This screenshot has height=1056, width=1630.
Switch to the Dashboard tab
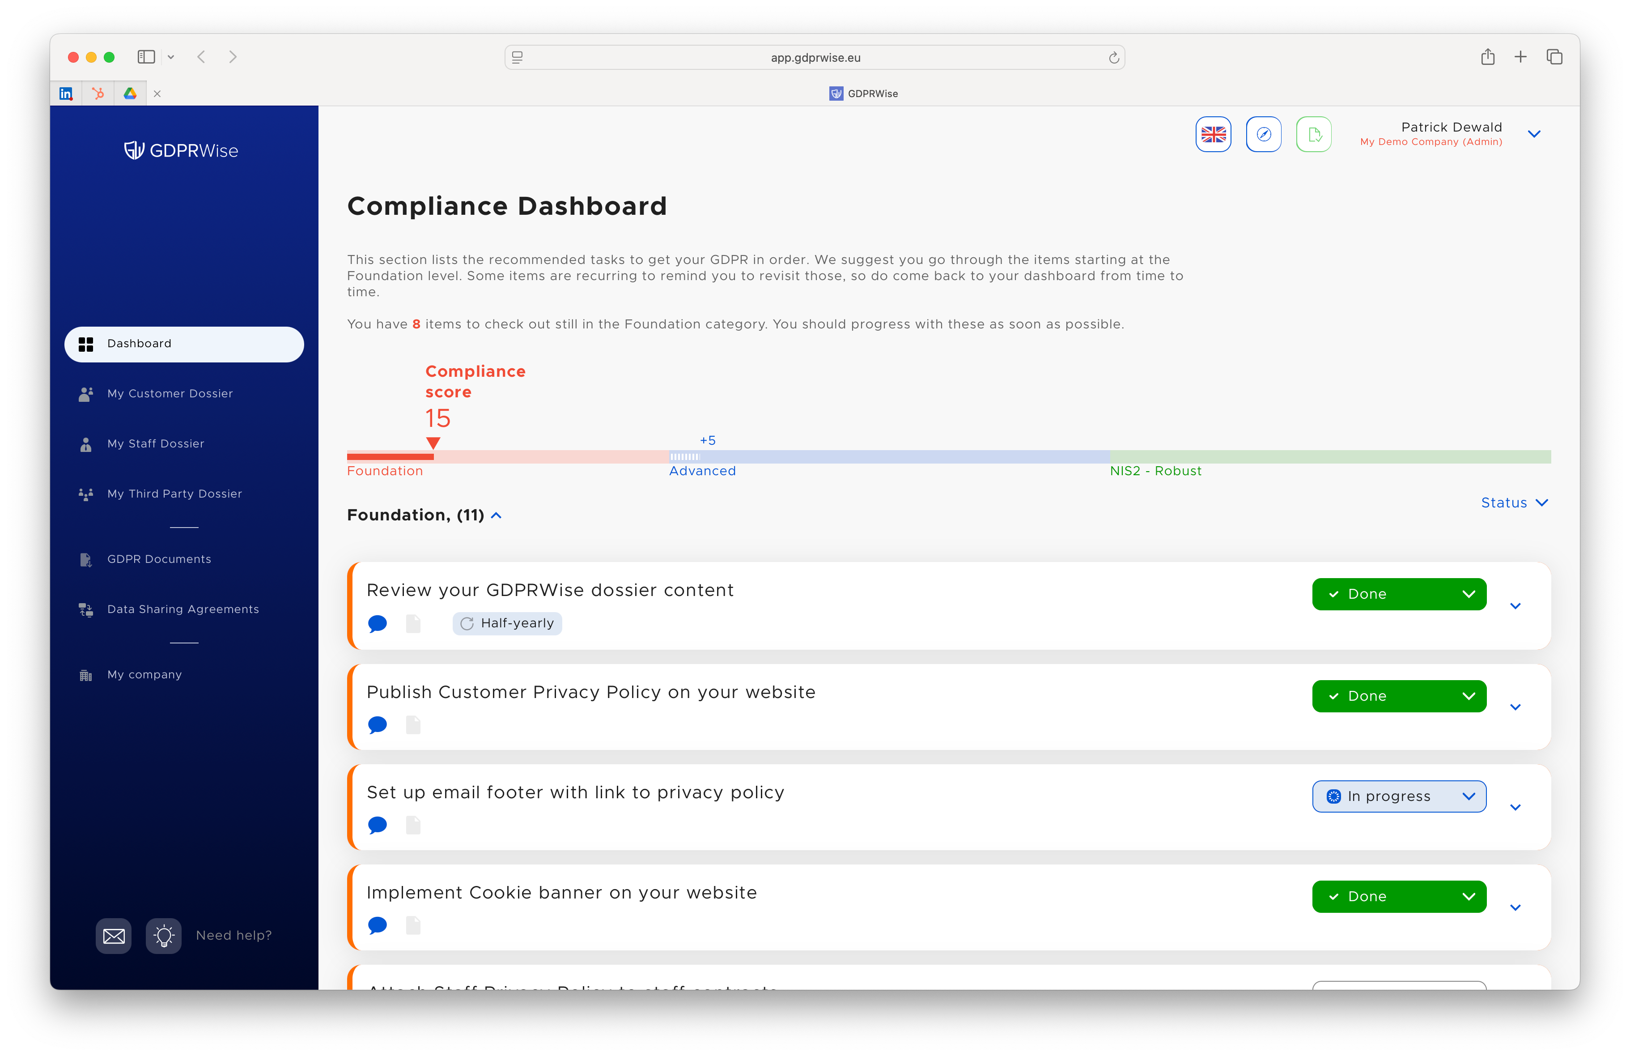[139, 343]
